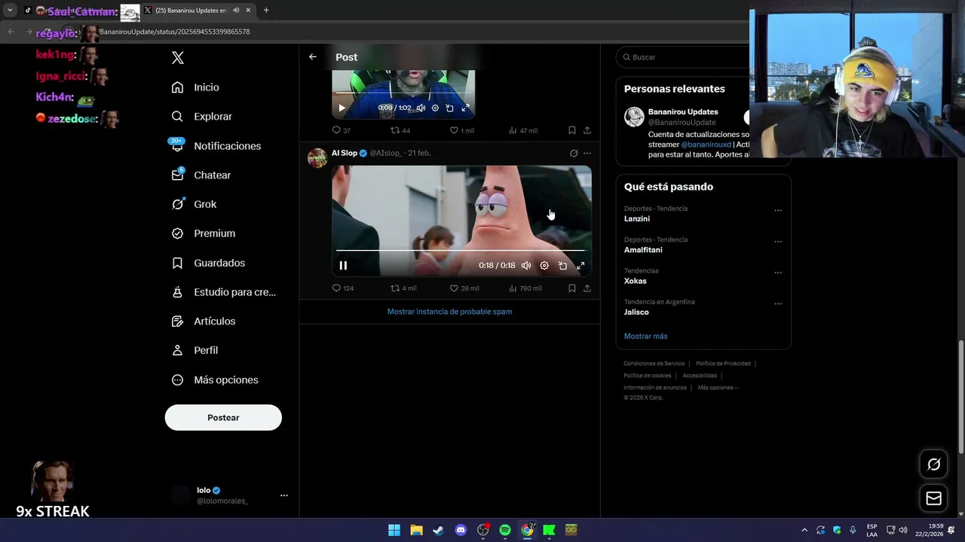Image resolution: width=965 pixels, height=542 pixels.
Task: Open floating messages envelope button
Action: [933, 498]
